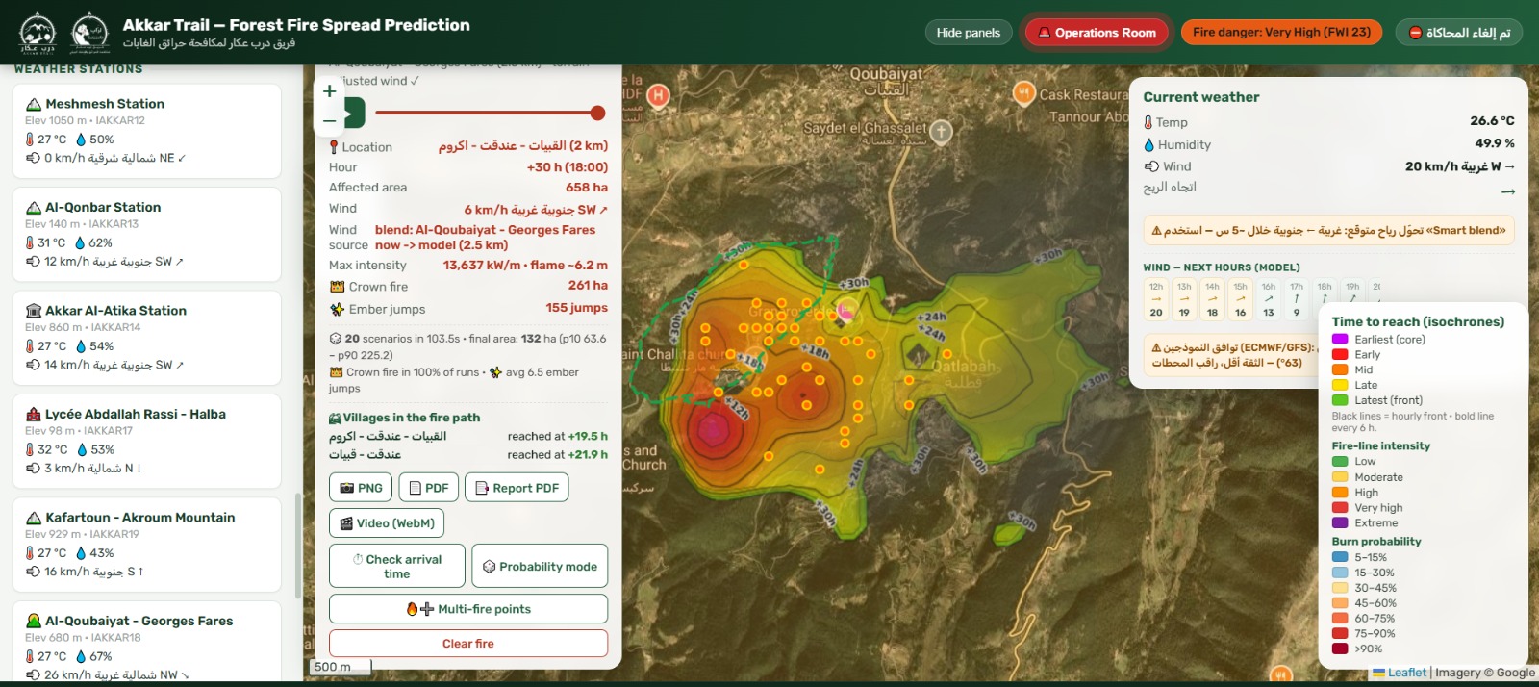Viewport: 1539px width, 687px height.
Task: Open Meshmesh Station card
Action: pyautogui.click(x=147, y=131)
